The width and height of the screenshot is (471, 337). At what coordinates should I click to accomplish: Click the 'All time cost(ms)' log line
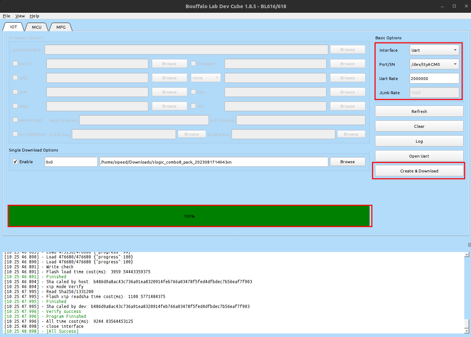69,321
